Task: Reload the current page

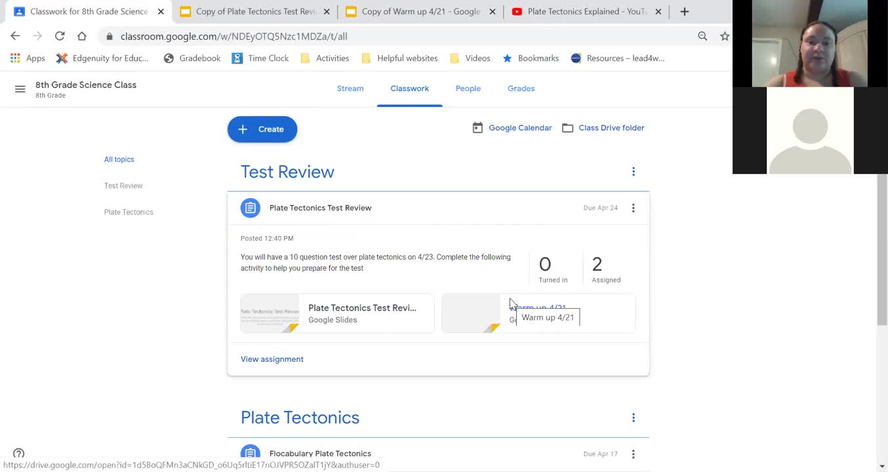Action: click(60, 36)
